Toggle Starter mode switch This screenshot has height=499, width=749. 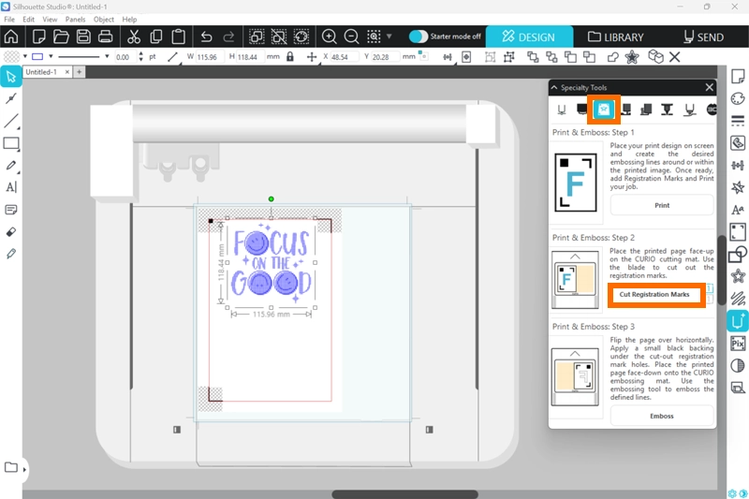click(419, 37)
